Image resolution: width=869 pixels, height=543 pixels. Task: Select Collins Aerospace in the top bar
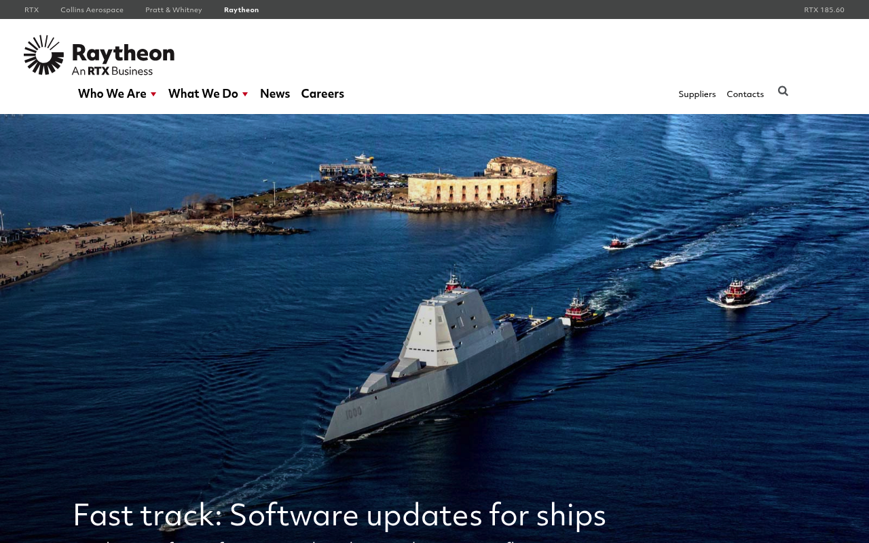[92, 10]
